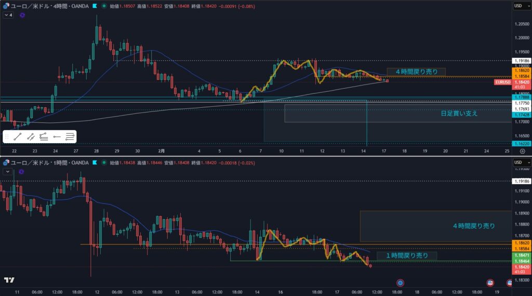
Task: Open the USD currency dropdown on lower chart
Action: click(517, 163)
